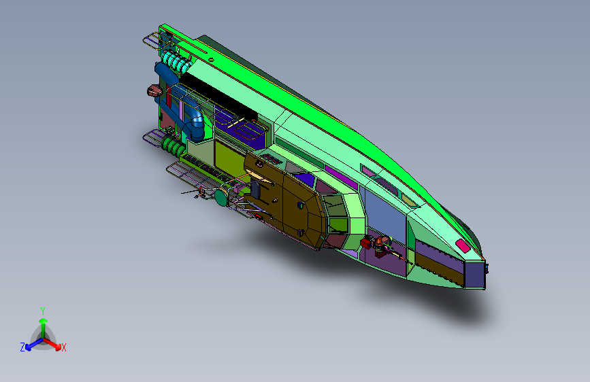Viewport: 590px width, 382px height.
Task: Select the dark navy flat face at the bow tip
Action: [x=475, y=275]
